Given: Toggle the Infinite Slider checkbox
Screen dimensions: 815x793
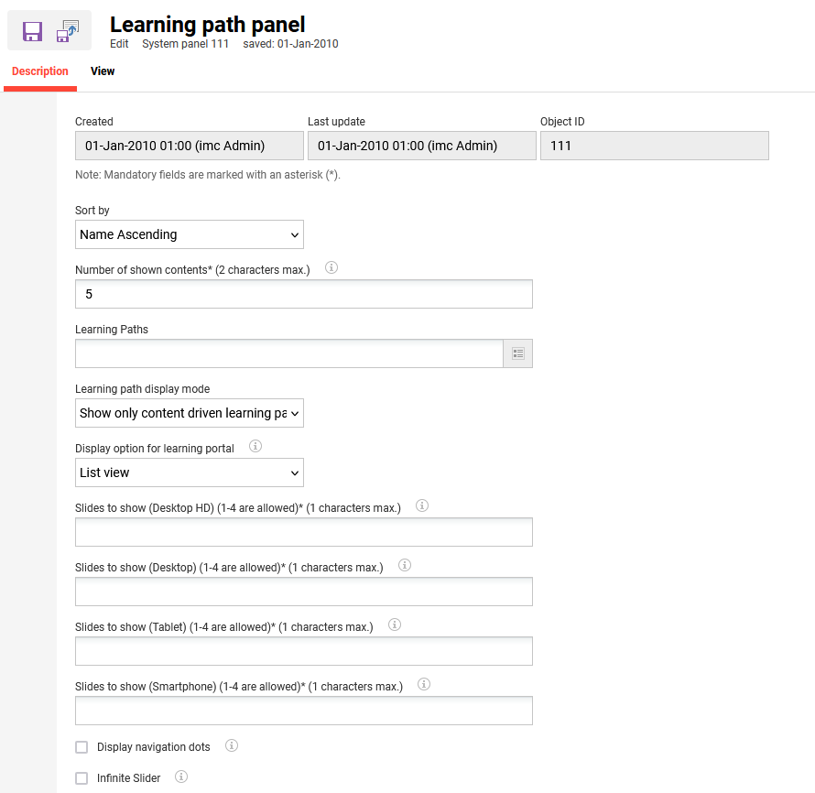Looking at the screenshot, I should point(81,778).
